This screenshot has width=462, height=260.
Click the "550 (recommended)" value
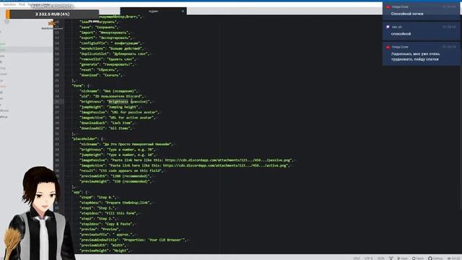tap(131, 181)
